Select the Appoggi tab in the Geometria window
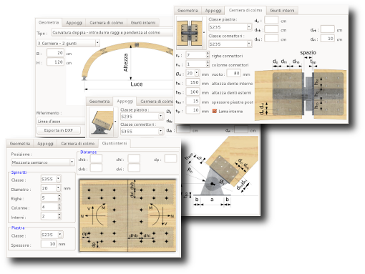 click(74, 23)
